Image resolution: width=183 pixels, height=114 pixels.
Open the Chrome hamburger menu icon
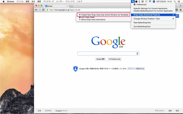[181, 10]
